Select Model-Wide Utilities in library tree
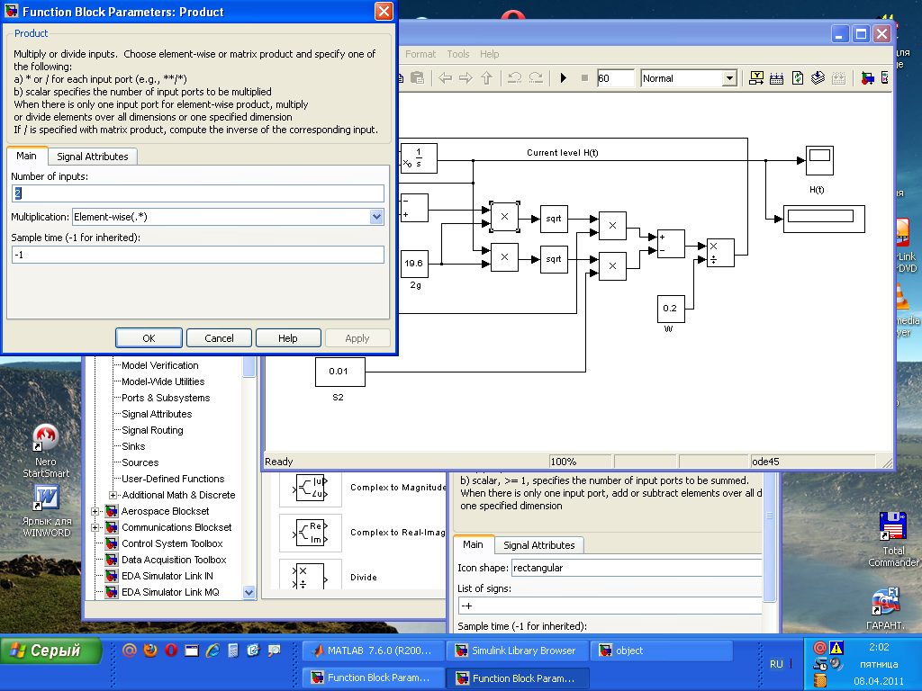The width and height of the screenshot is (922, 691). [163, 381]
